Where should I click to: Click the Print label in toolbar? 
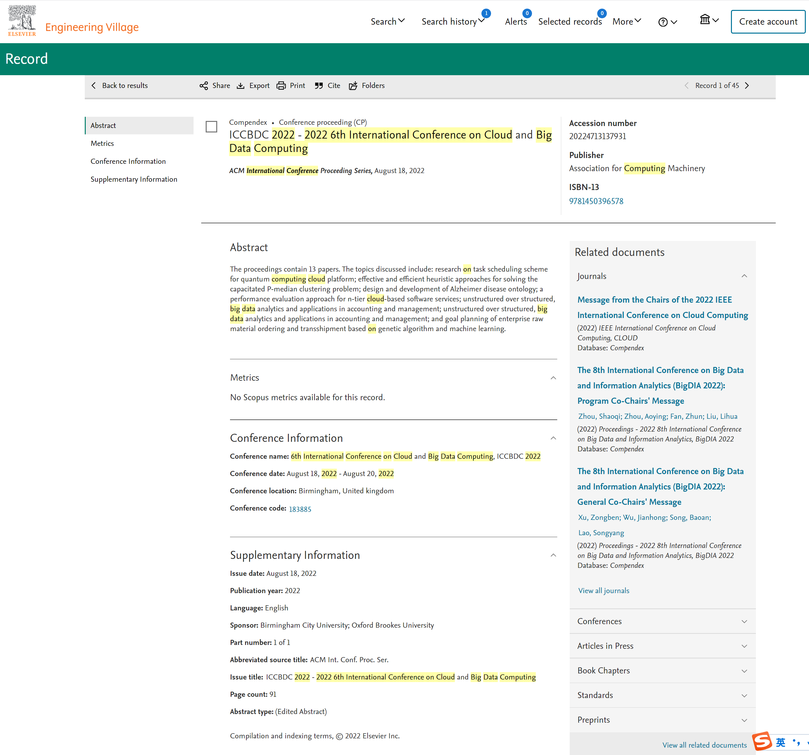(x=297, y=85)
